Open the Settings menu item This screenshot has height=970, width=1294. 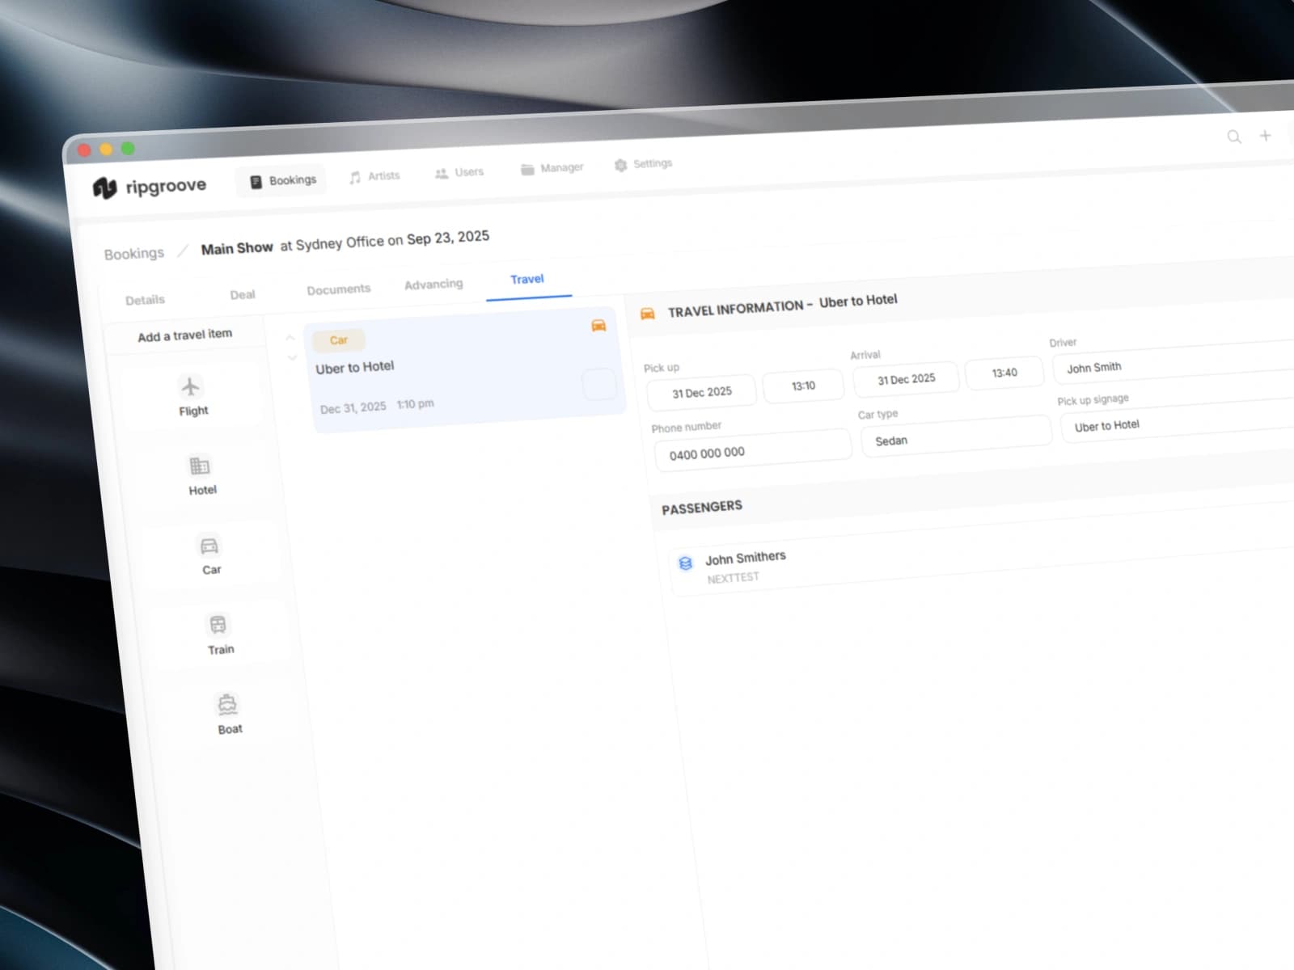click(643, 164)
